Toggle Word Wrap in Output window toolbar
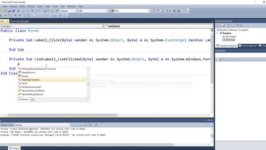 pyautogui.click(x=95, y=125)
